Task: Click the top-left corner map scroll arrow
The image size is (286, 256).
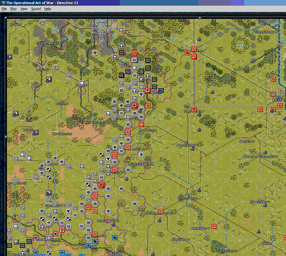Action: point(6,18)
